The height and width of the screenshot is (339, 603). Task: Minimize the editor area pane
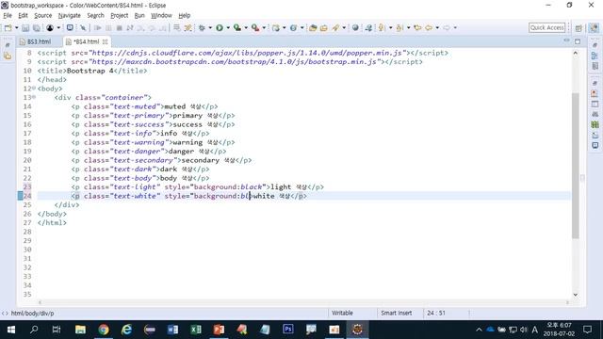click(x=566, y=40)
